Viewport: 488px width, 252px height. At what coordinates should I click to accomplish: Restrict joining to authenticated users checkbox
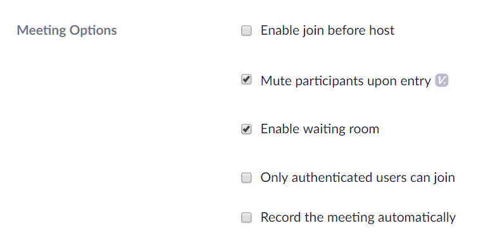[246, 177]
